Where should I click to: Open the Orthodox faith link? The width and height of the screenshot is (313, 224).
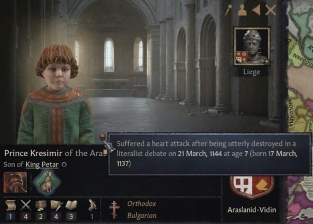tap(141, 203)
